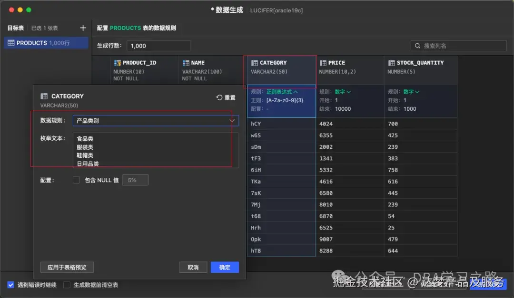
Task: Click the 枚举文本 enumeration text area
Action: (x=156, y=150)
